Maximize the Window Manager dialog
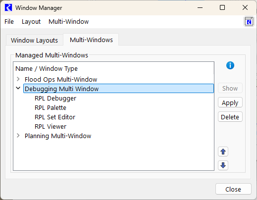 [222, 7]
